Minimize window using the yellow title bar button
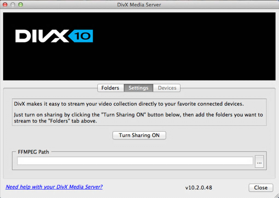Screen dimensions: 279x198 point(13,5)
